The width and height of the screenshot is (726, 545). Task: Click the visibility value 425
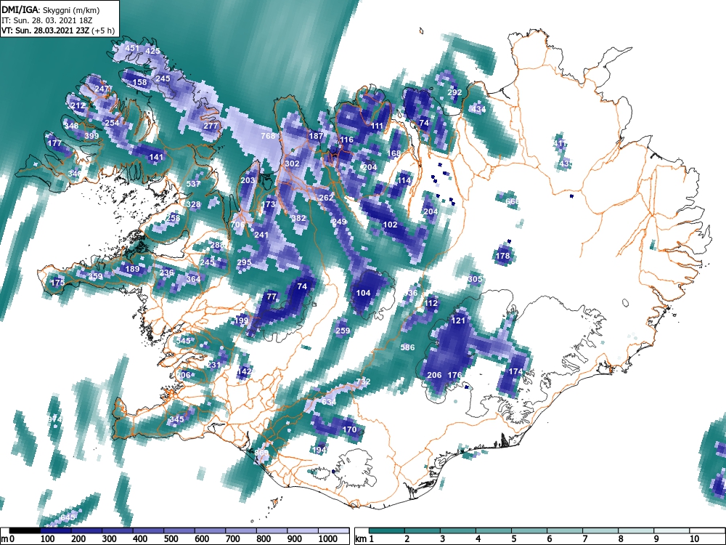(x=152, y=51)
